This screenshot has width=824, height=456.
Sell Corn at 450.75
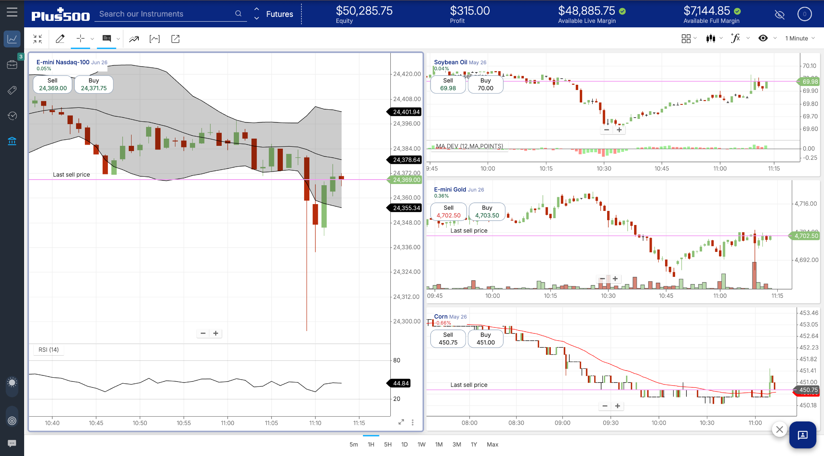click(448, 339)
